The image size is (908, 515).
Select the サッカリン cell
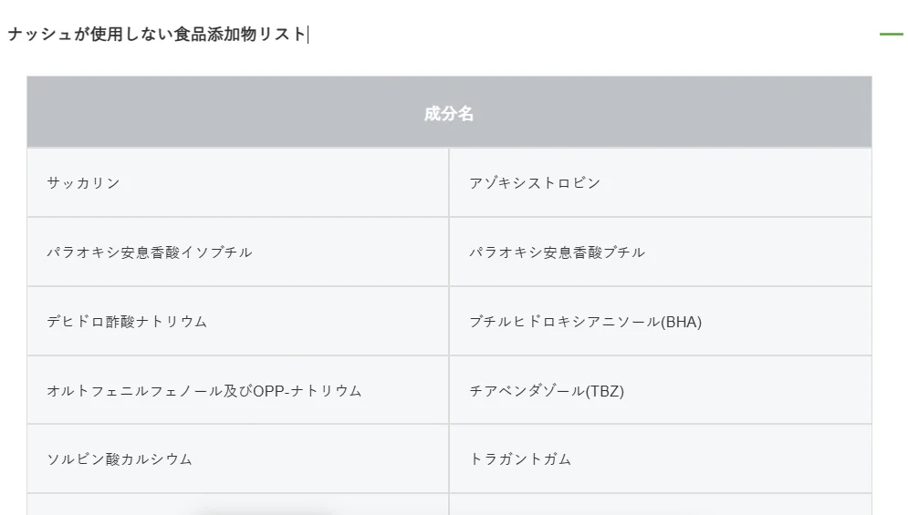[84, 183]
